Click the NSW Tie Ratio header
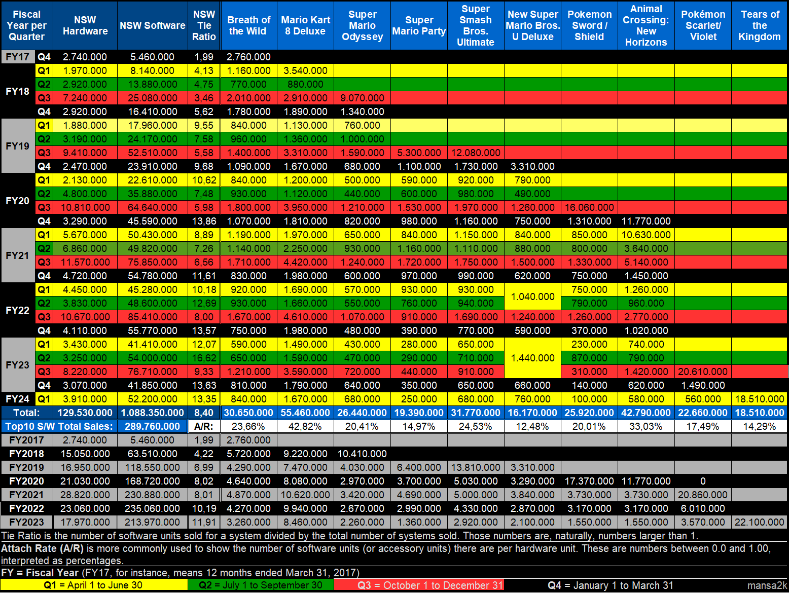The width and height of the screenshot is (789, 593). pyautogui.click(x=204, y=25)
